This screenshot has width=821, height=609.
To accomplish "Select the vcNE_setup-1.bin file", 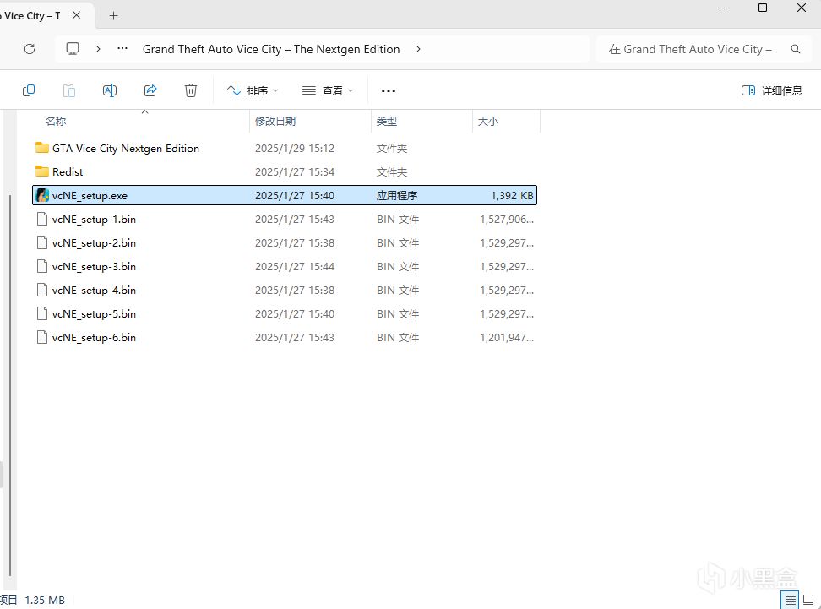I will click(x=285, y=219).
